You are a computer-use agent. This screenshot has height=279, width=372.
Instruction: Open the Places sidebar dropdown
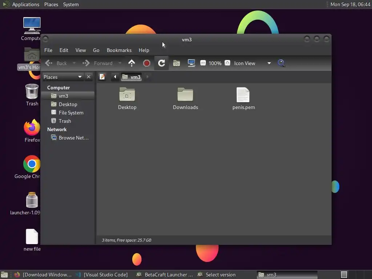coord(63,77)
